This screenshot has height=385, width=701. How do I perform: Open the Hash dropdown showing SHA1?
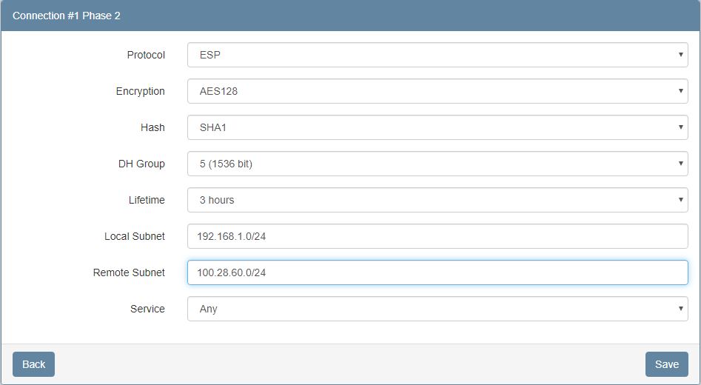[437, 127]
